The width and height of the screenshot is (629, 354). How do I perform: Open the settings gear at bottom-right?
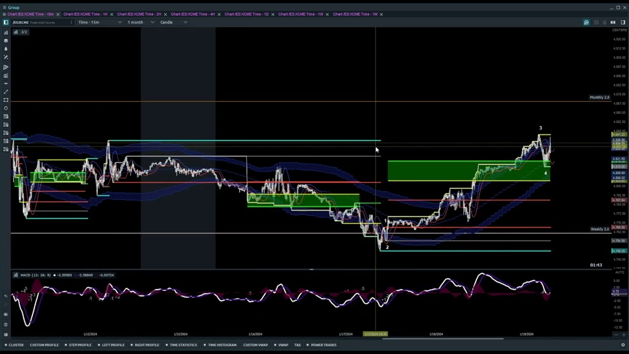tap(623, 345)
